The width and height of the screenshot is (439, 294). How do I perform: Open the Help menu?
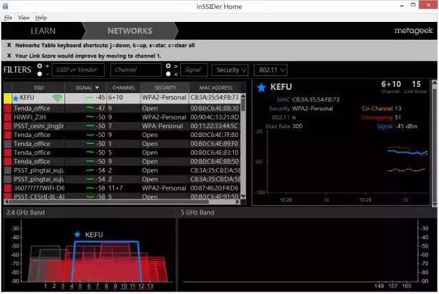[x=41, y=18]
